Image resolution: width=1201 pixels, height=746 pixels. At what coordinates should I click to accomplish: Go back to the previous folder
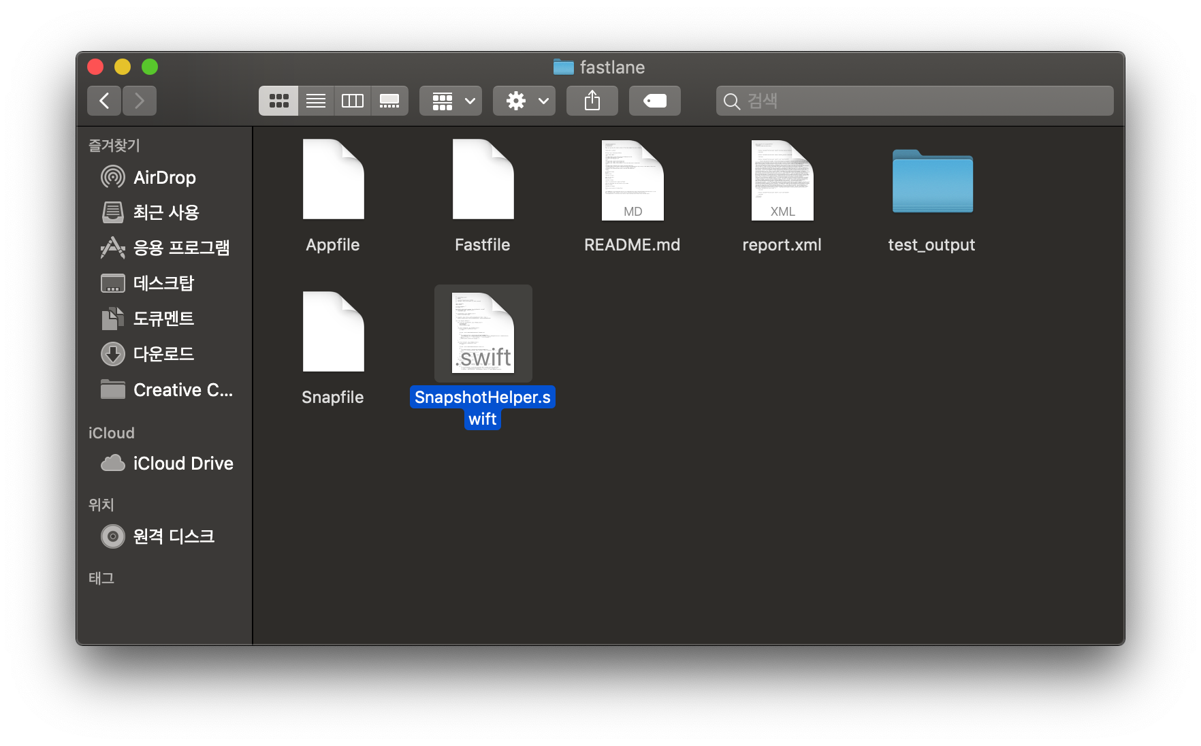(104, 101)
